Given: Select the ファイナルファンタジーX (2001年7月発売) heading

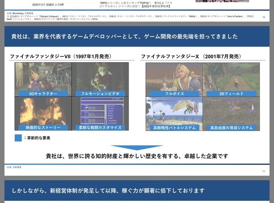Looking at the screenshot, I should click(x=191, y=56).
